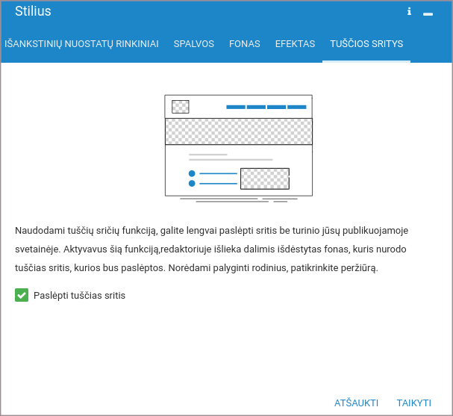Apply changes with the Taikyti button
Viewport: 453px width, 416px height.
(413, 403)
